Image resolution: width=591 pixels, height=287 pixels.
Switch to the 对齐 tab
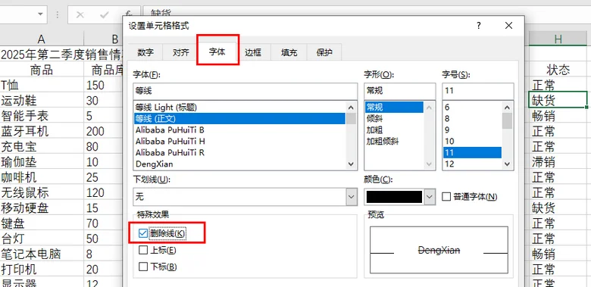pyautogui.click(x=181, y=52)
